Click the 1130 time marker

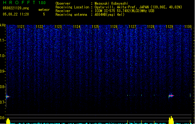pos(188,26)
